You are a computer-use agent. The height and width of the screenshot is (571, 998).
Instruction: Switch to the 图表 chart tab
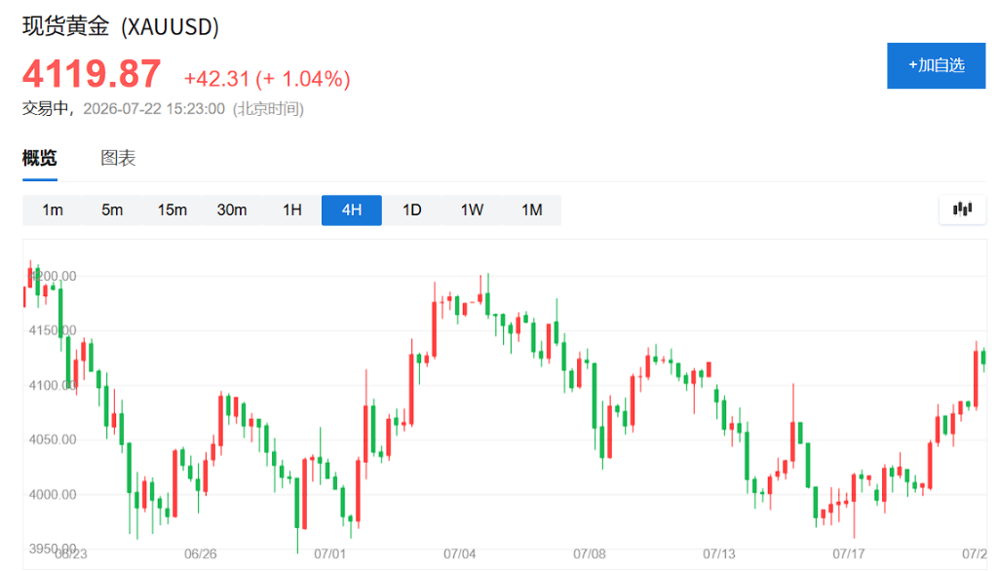[118, 158]
